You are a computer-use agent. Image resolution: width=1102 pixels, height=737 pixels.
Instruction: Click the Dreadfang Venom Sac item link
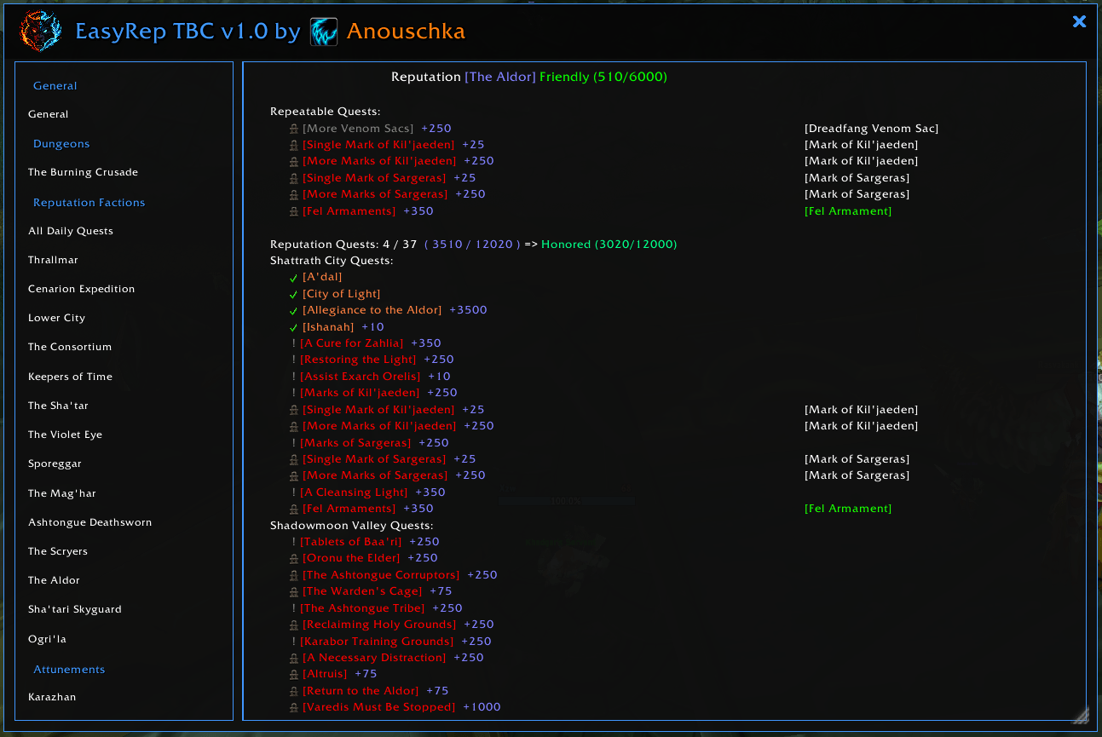coord(871,129)
